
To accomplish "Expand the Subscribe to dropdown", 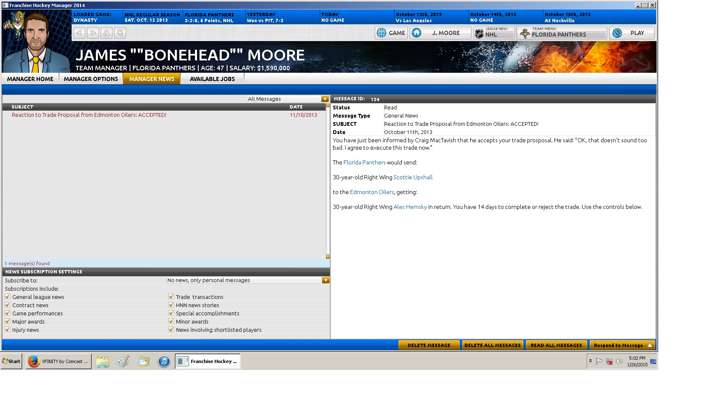I will tap(325, 280).
